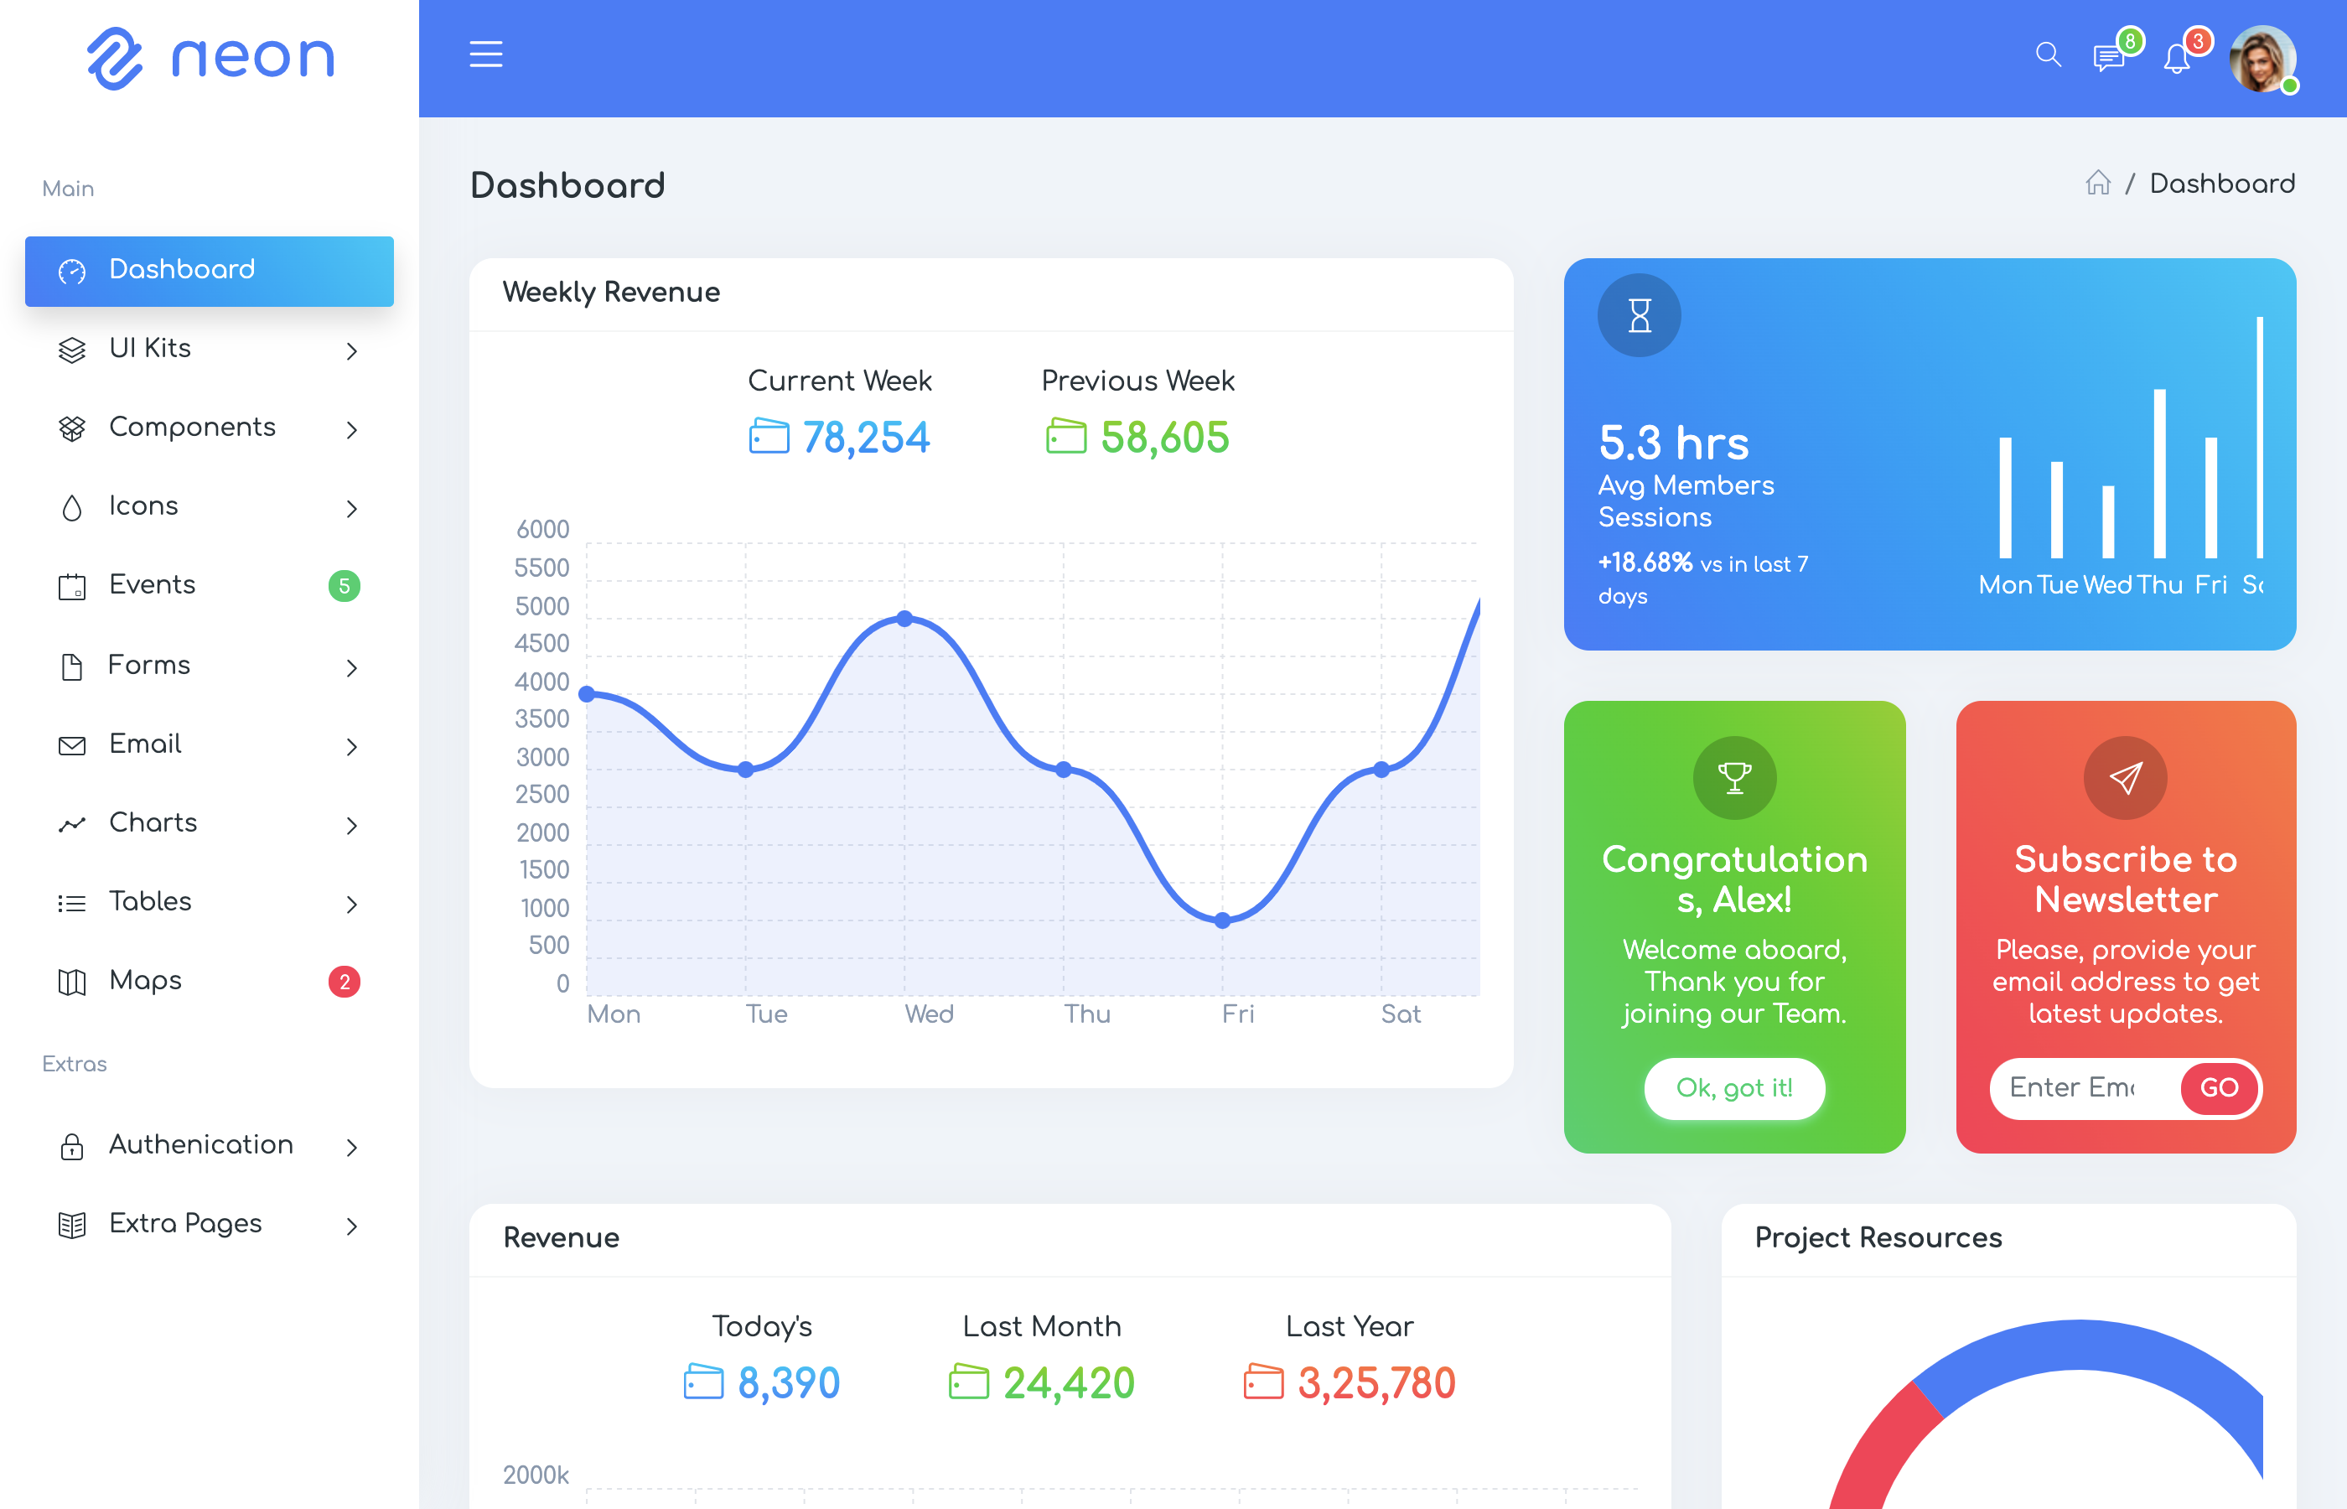Click the Fri data point on revenue chart
Viewport: 2347px width, 1509px height.
click(1222, 920)
